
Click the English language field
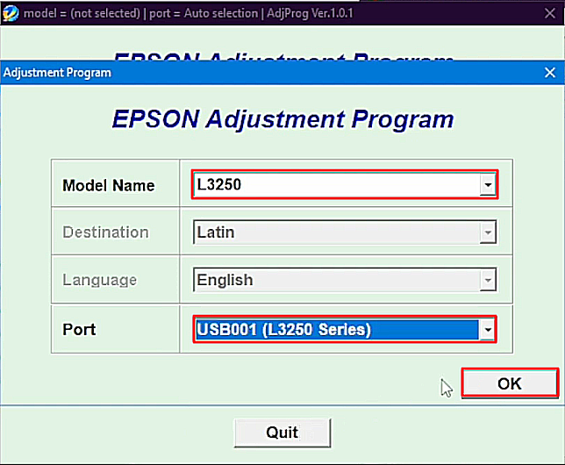(345, 280)
